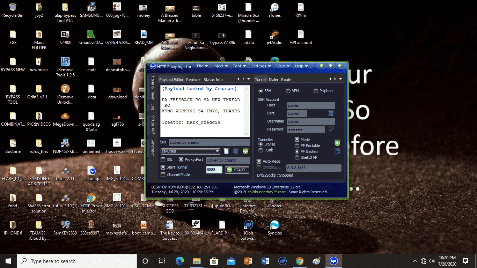
Task: Select the MegaDown desktop icon
Action: (65, 119)
